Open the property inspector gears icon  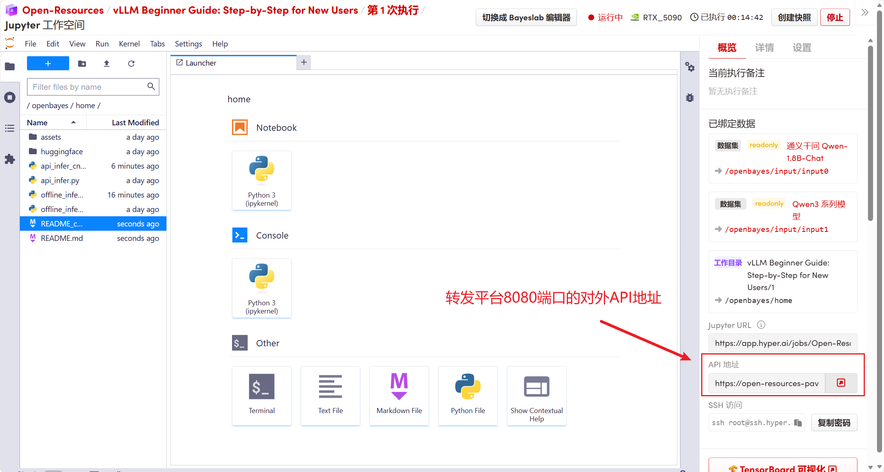coord(690,67)
